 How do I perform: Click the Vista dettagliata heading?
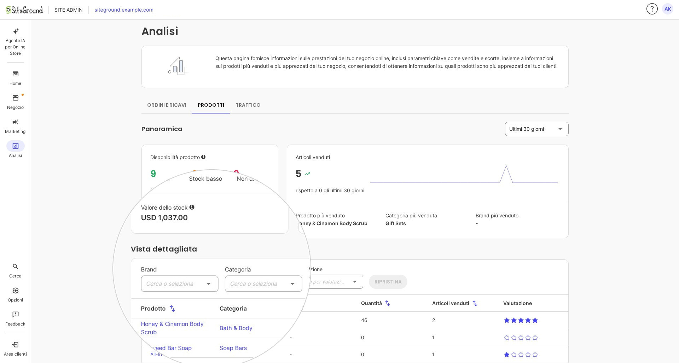click(x=164, y=249)
